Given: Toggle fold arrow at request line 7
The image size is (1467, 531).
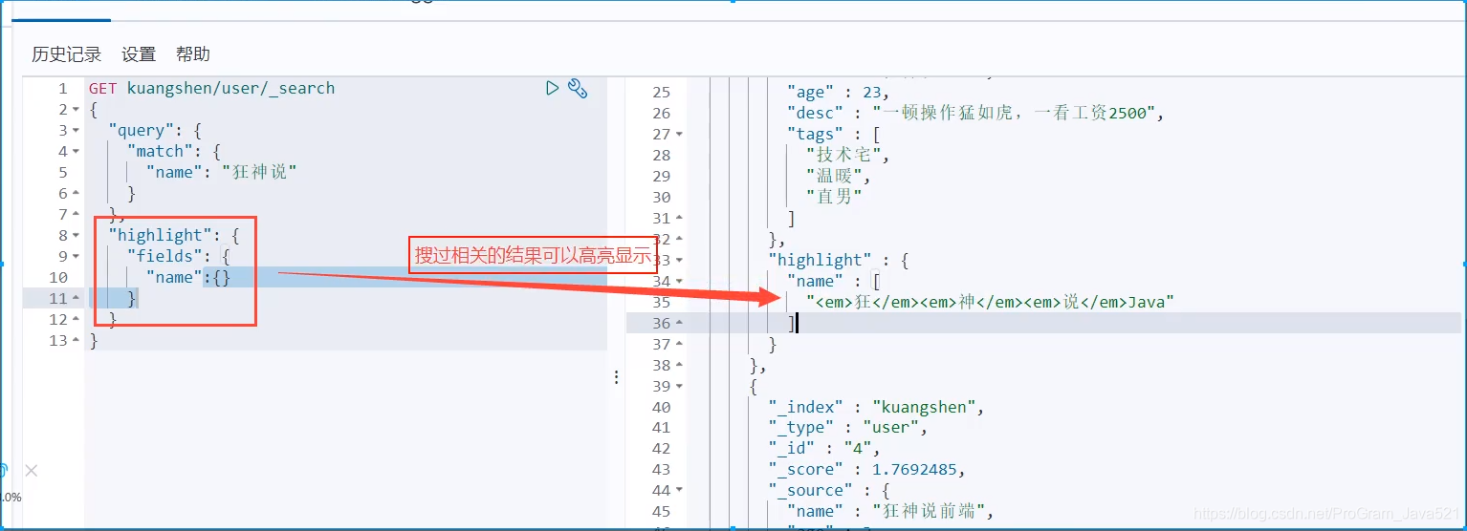Looking at the screenshot, I should click(76, 215).
